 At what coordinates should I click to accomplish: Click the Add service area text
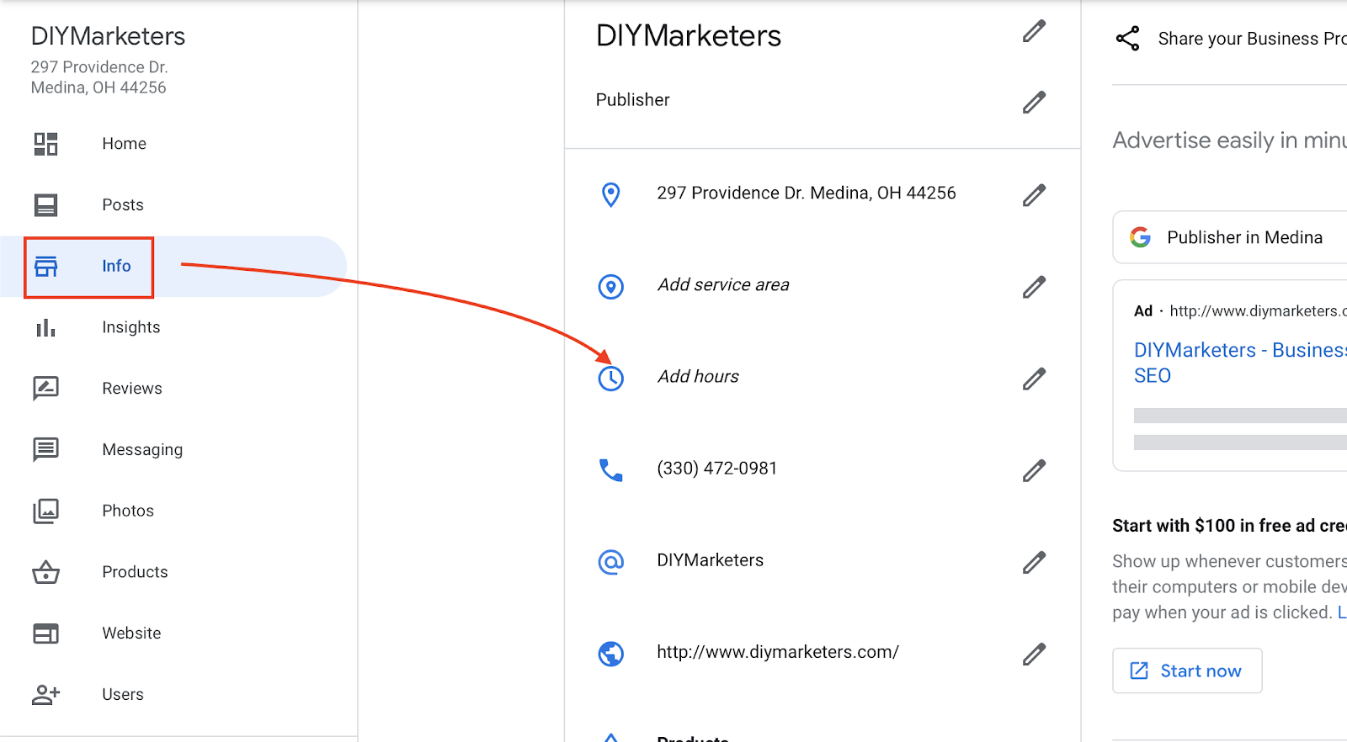point(723,285)
